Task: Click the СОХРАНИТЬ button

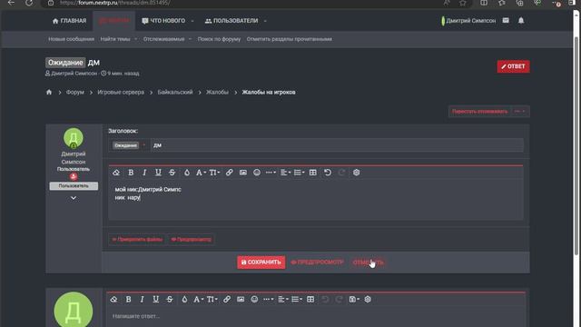Action: 261,263
